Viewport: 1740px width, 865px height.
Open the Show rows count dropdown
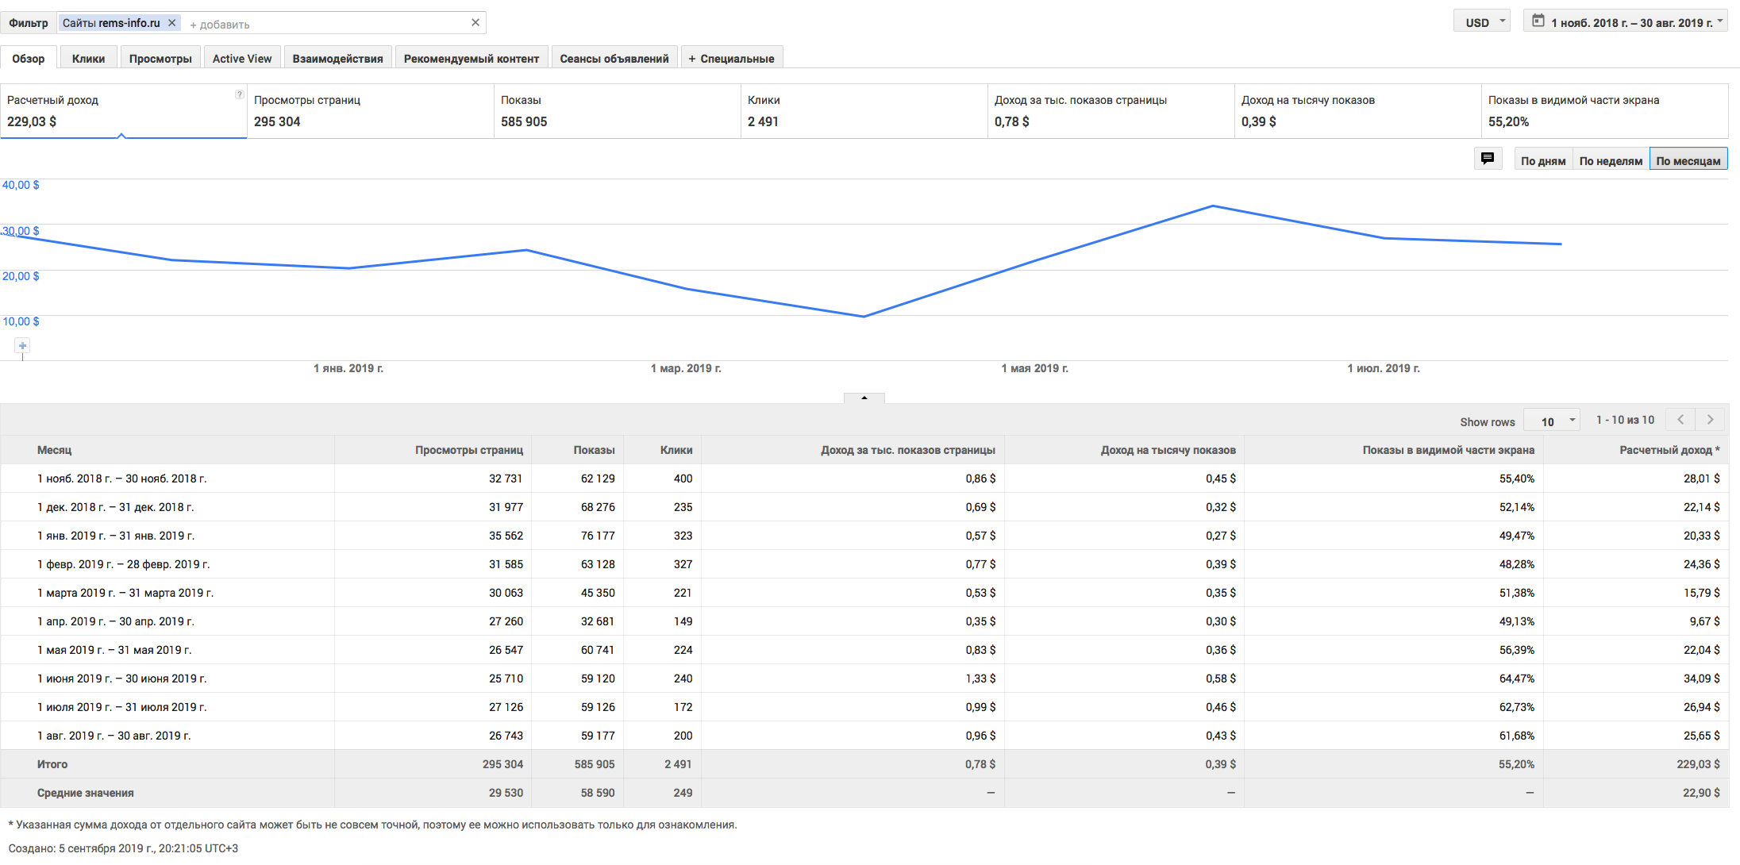pos(1551,421)
